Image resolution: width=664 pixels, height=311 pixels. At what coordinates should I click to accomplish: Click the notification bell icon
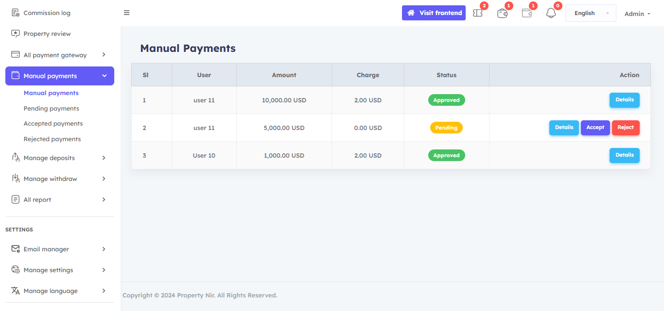pos(551,14)
